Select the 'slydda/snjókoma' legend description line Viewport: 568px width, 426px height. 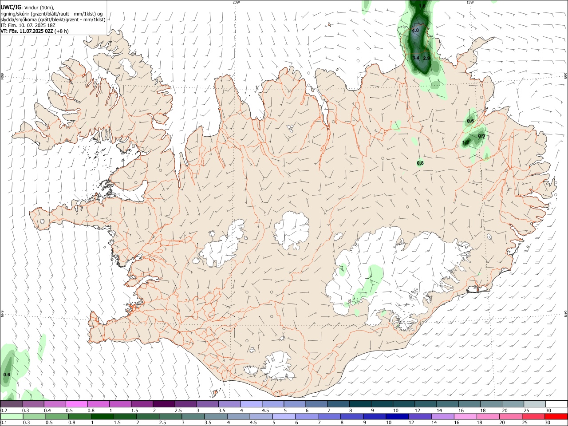(53, 20)
